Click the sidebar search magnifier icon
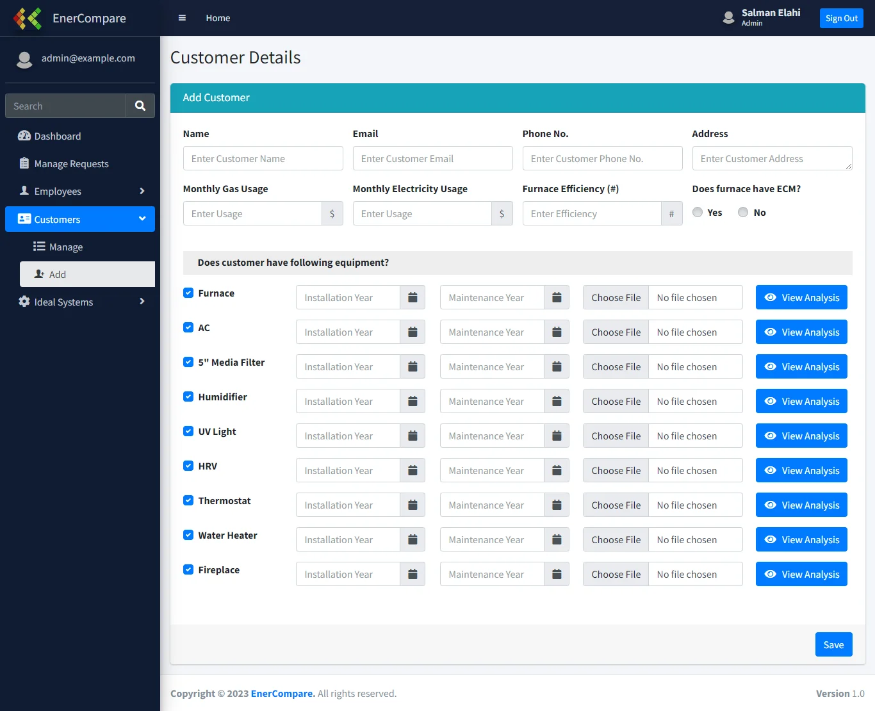This screenshot has width=875, height=711. (140, 106)
